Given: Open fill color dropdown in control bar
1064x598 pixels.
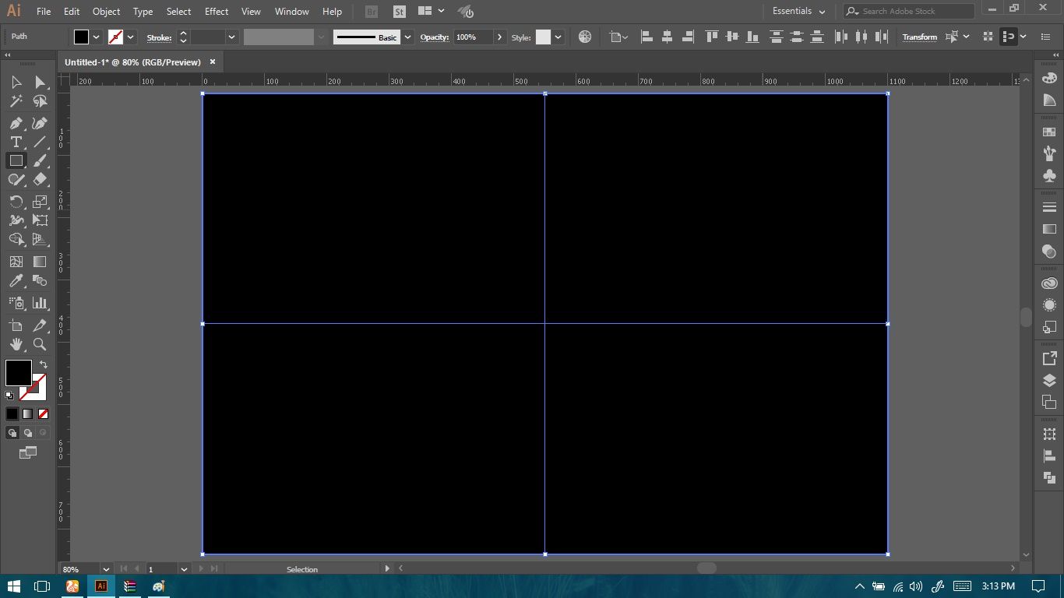Looking at the screenshot, I should pyautogui.click(x=97, y=37).
